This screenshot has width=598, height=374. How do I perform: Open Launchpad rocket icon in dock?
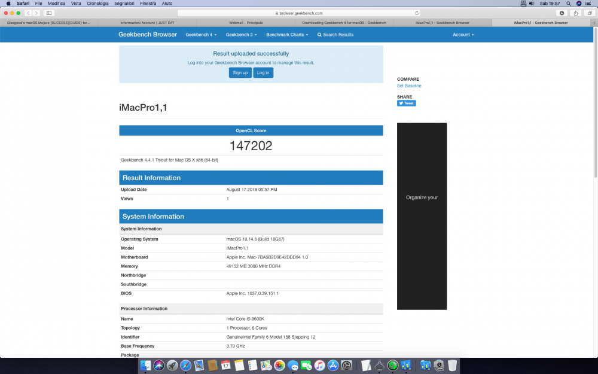coord(172,365)
